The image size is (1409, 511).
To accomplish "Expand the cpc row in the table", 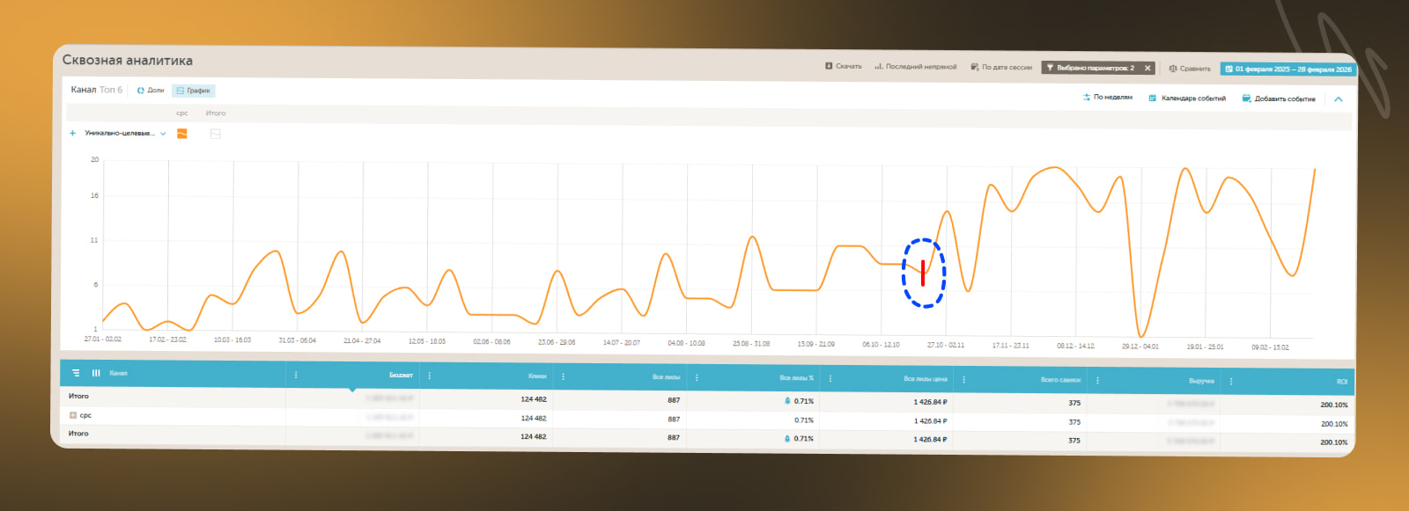I will 73,415.
